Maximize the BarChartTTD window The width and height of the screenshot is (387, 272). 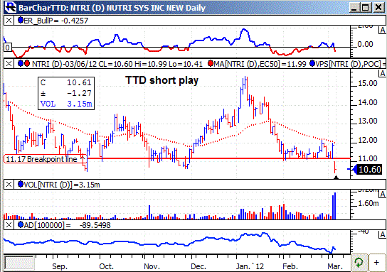pos(366,7)
